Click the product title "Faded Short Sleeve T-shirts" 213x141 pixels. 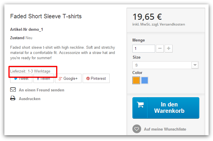tap(46, 16)
